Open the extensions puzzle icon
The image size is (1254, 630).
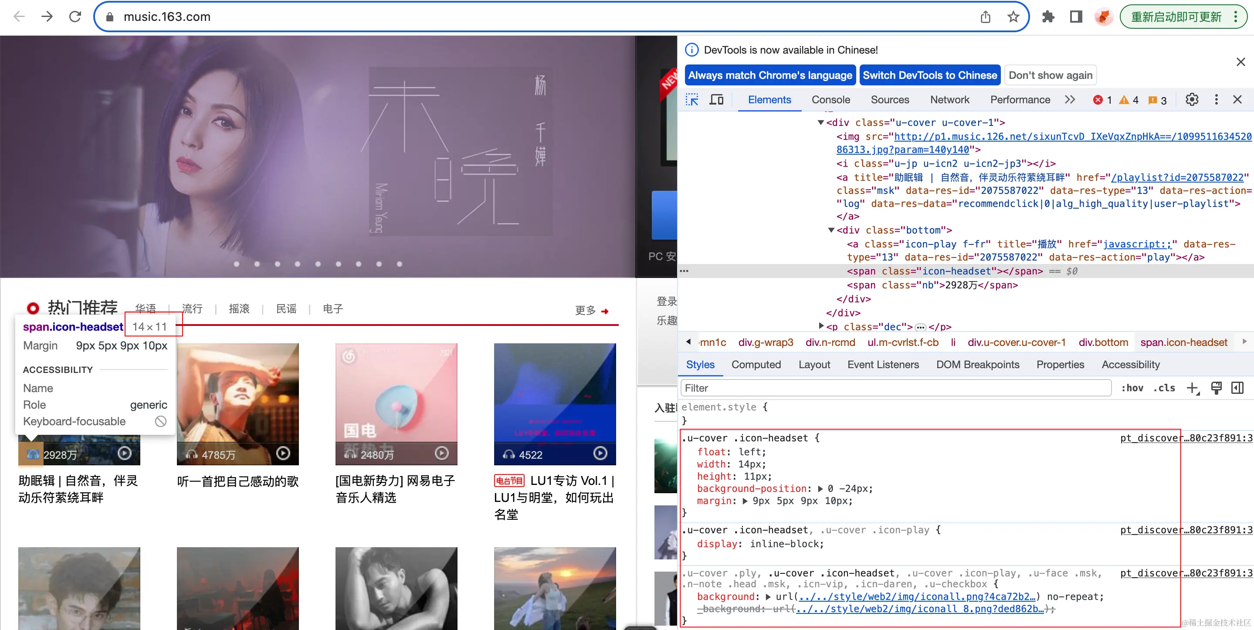tap(1047, 17)
